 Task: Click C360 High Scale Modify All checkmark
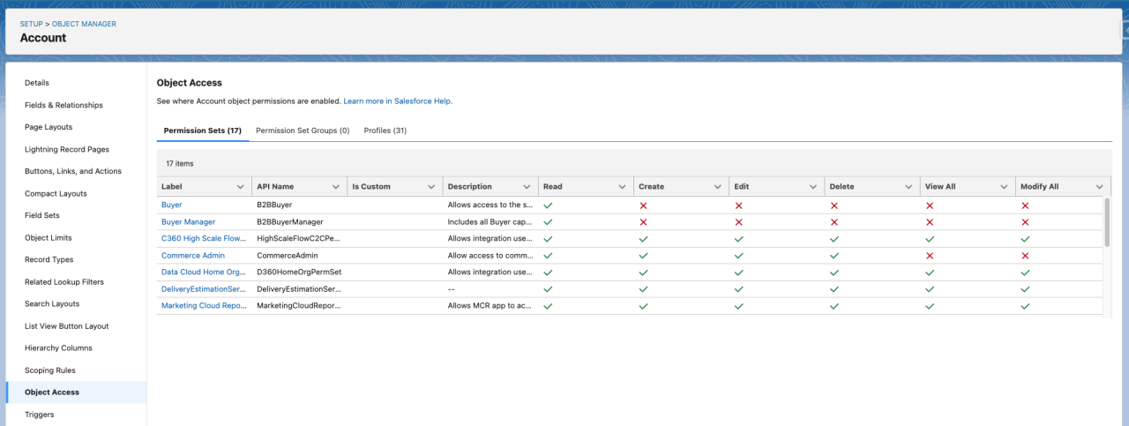coord(1025,238)
